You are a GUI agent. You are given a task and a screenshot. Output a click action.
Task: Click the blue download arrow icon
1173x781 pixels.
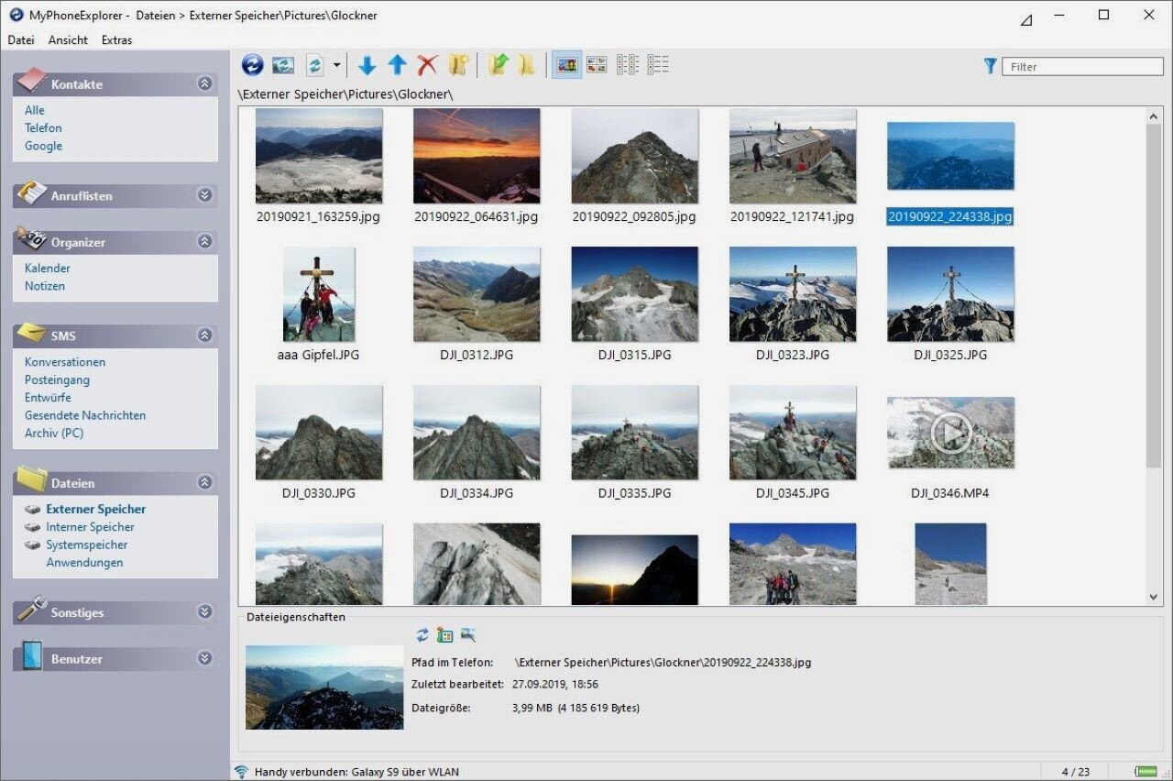pyautogui.click(x=367, y=65)
